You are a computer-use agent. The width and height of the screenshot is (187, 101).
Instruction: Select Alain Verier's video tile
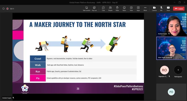click(171, 48)
